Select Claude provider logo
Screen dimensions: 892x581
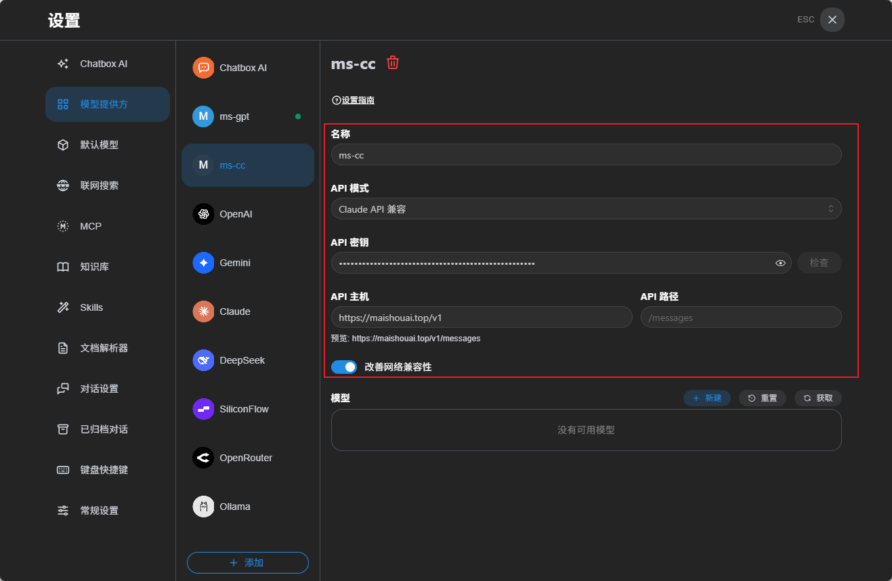203,311
